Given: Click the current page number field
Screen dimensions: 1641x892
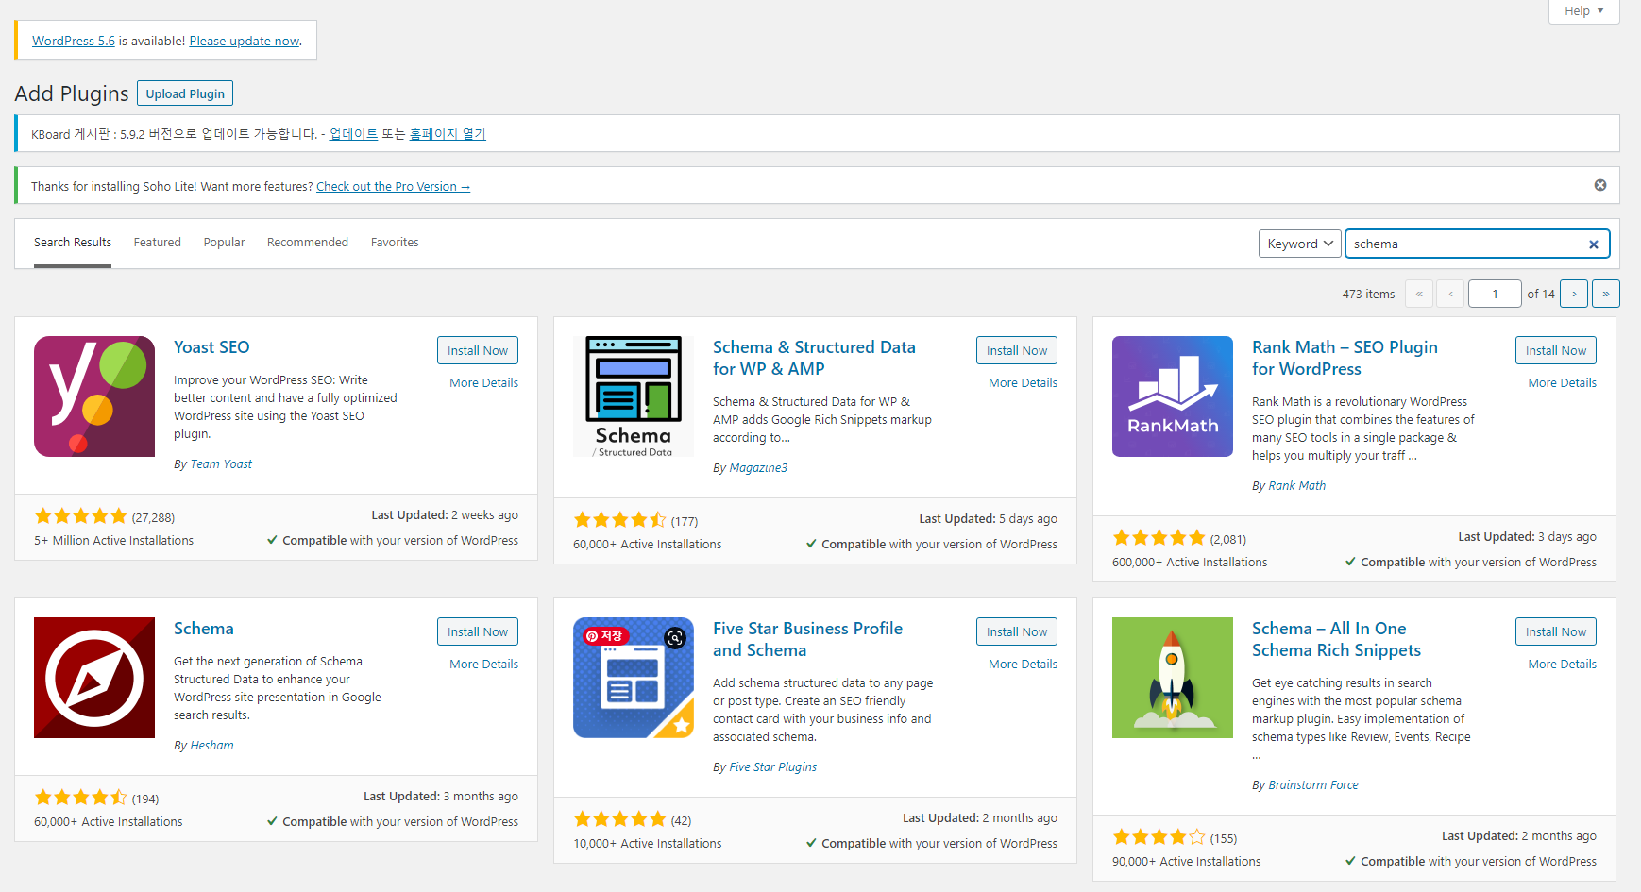Looking at the screenshot, I should click(x=1495, y=294).
